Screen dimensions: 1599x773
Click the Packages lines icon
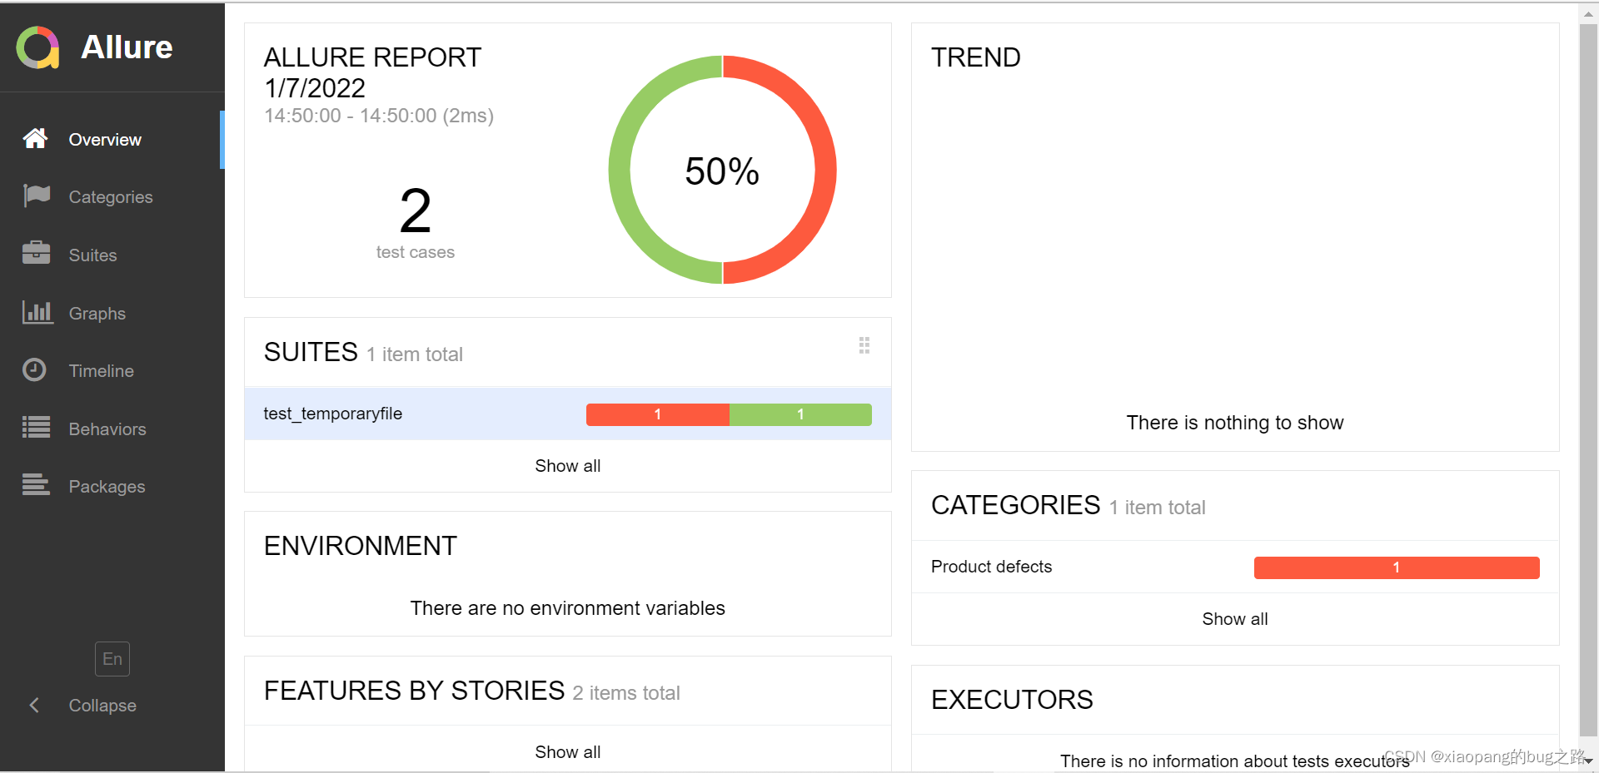[x=36, y=484]
